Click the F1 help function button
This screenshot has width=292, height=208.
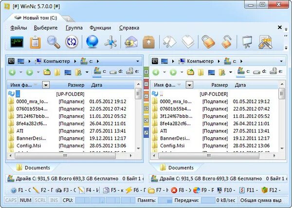point(20,190)
